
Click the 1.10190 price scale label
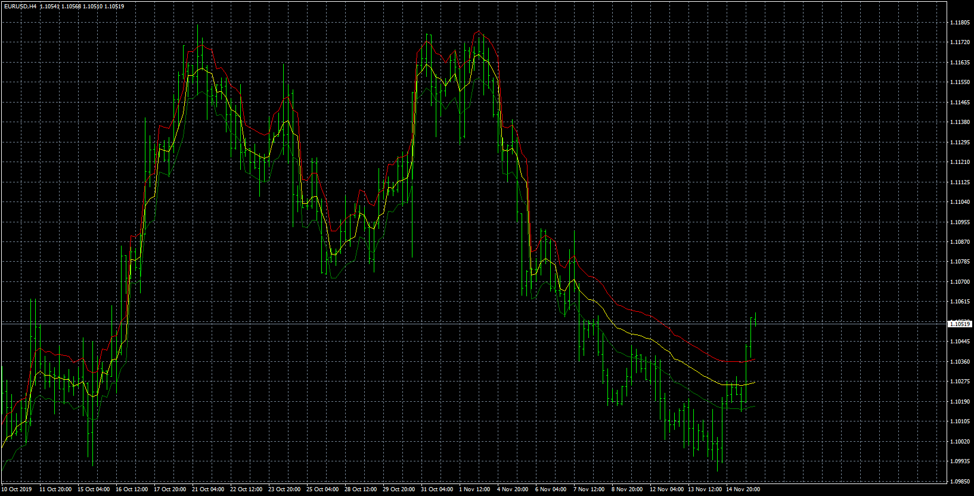pos(959,402)
